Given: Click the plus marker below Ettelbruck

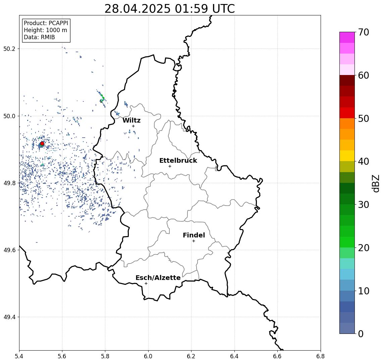Looking at the screenshot, I should click(x=170, y=166).
